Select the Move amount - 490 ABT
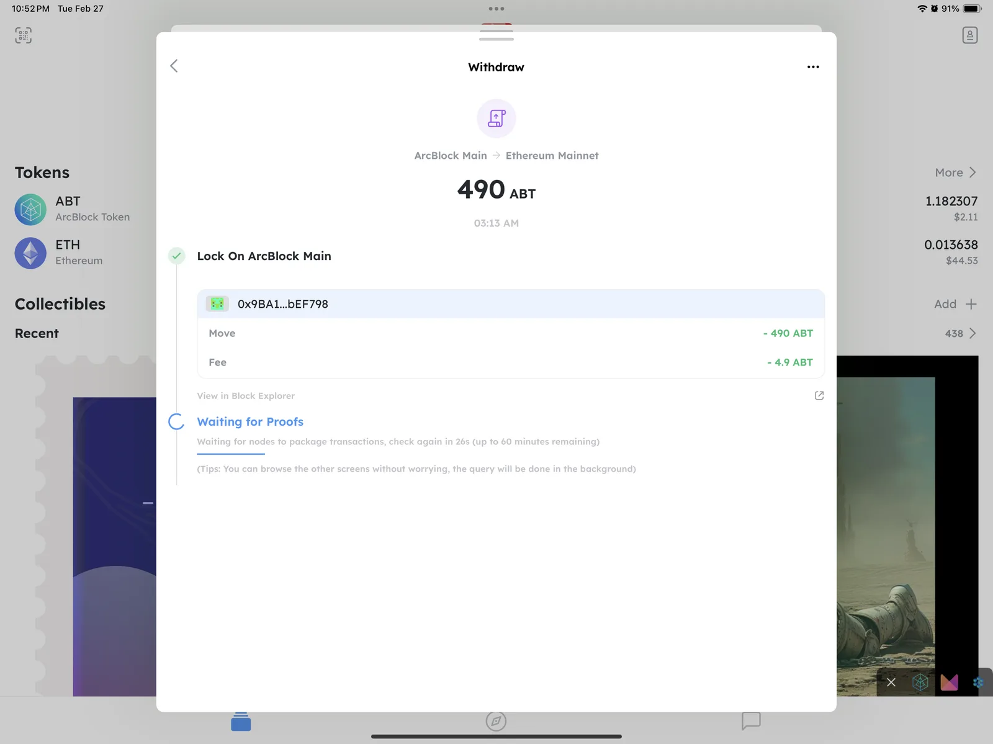 click(x=788, y=333)
